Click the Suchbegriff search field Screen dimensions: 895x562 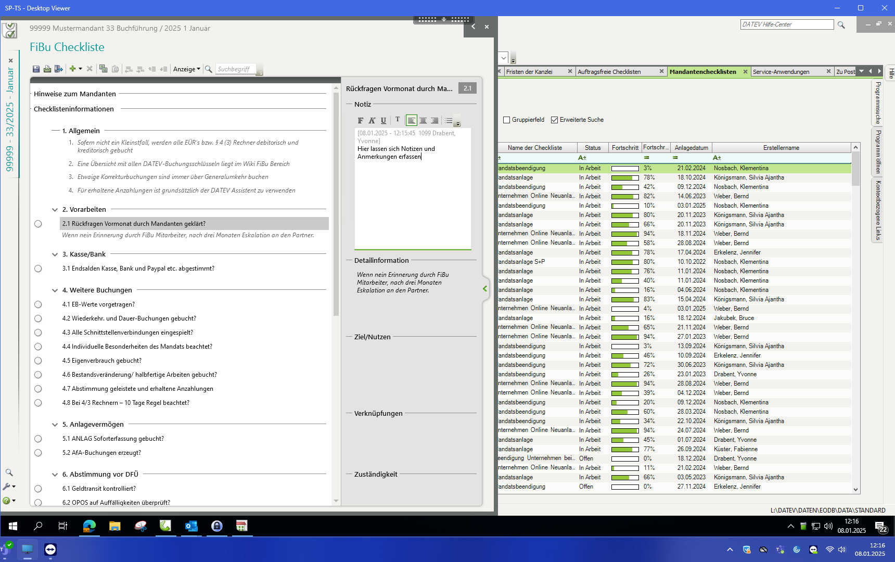(236, 69)
